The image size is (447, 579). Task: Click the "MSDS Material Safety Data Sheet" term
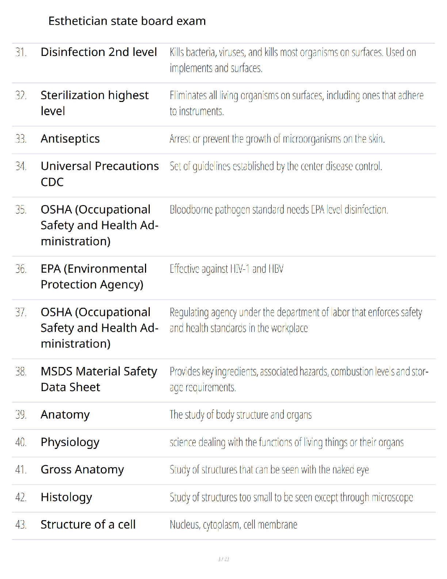pos(99,379)
